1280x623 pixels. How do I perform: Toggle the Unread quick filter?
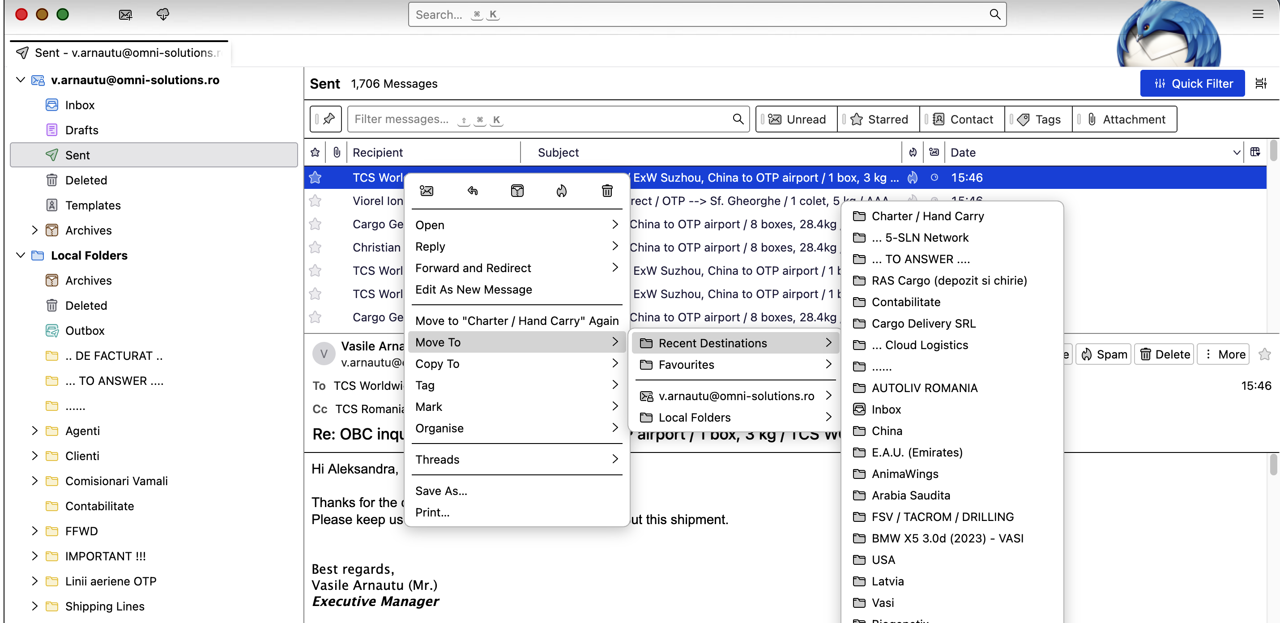point(797,119)
